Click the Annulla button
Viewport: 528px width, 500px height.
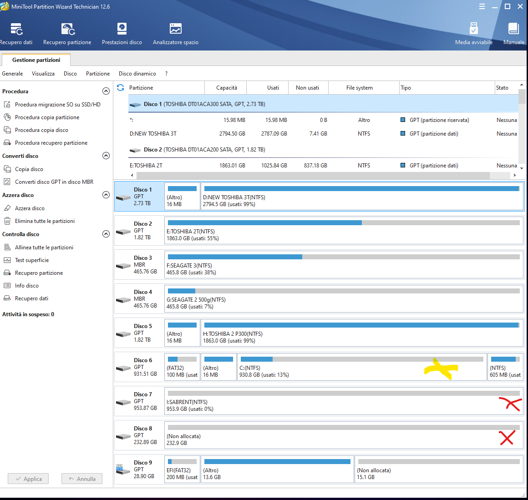pyautogui.click(x=82, y=479)
